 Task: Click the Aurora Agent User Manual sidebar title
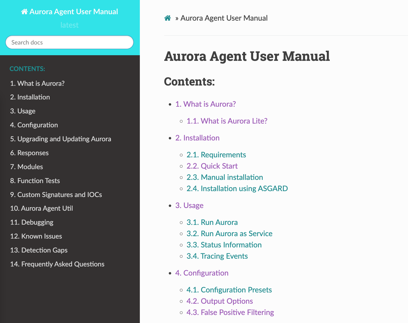tap(70, 12)
